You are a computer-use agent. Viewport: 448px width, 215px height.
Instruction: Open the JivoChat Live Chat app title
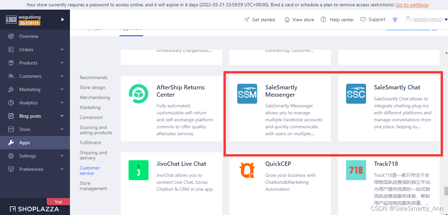pyautogui.click(x=182, y=164)
